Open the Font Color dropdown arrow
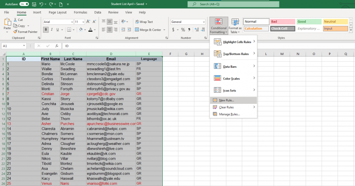 point(95,29)
